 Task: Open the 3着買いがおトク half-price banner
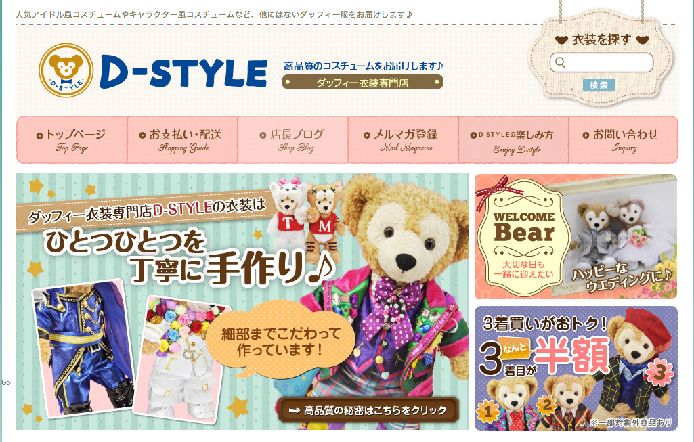(x=576, y=368)
